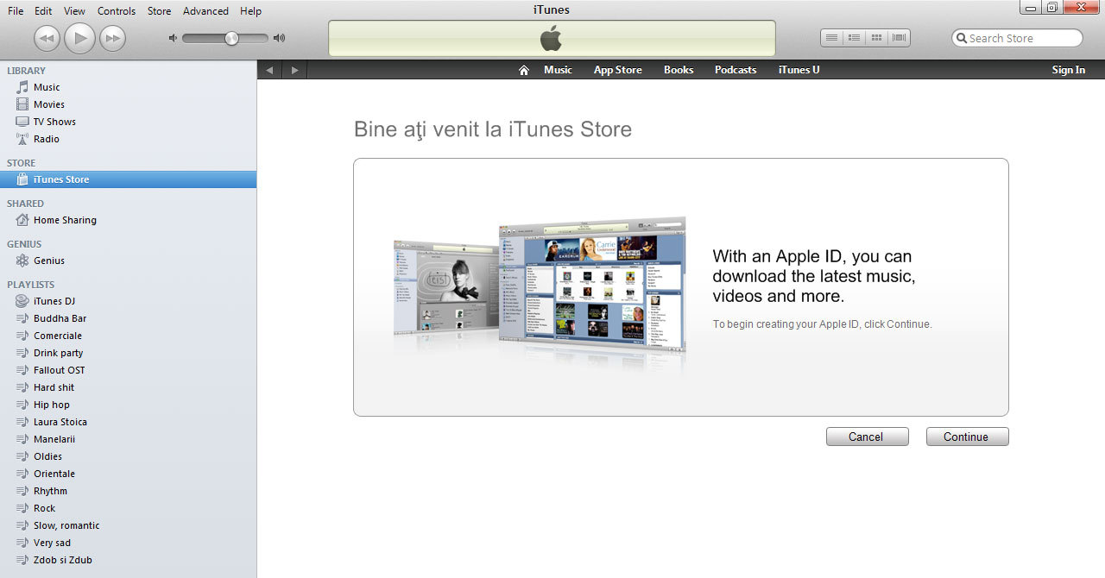The image size is (1105, 578).
Task: Open the App Store tab
Action: (617, 70)
